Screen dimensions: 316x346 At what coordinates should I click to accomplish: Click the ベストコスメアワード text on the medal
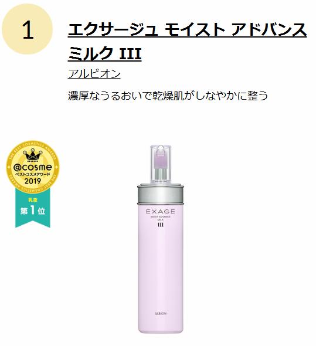tap(33, 174)
